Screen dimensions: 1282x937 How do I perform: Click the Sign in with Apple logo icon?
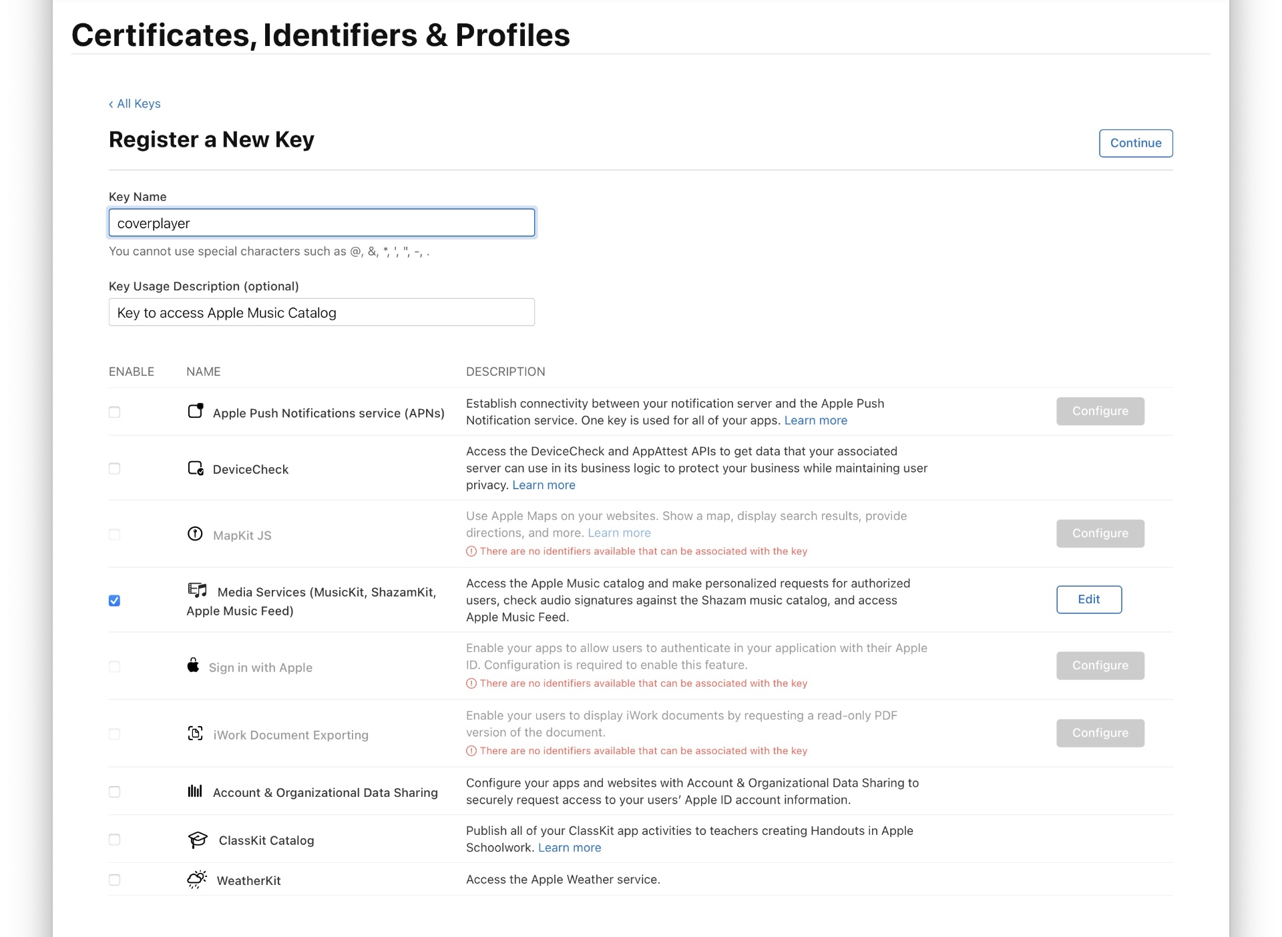click(193, 665)
